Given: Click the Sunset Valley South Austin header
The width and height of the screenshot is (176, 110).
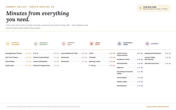Looking at the screenshot, I should 30,7.
